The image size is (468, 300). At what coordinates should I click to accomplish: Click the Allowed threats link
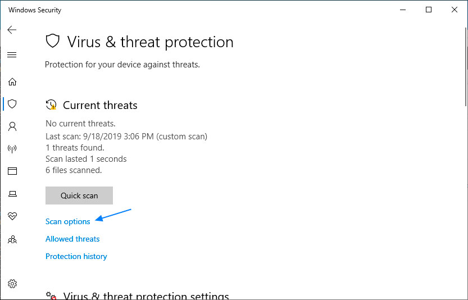tap(72, 239)
